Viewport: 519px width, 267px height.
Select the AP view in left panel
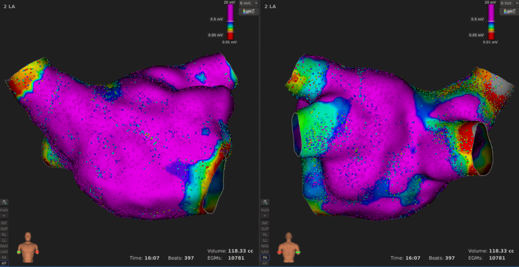pos(4,263)
